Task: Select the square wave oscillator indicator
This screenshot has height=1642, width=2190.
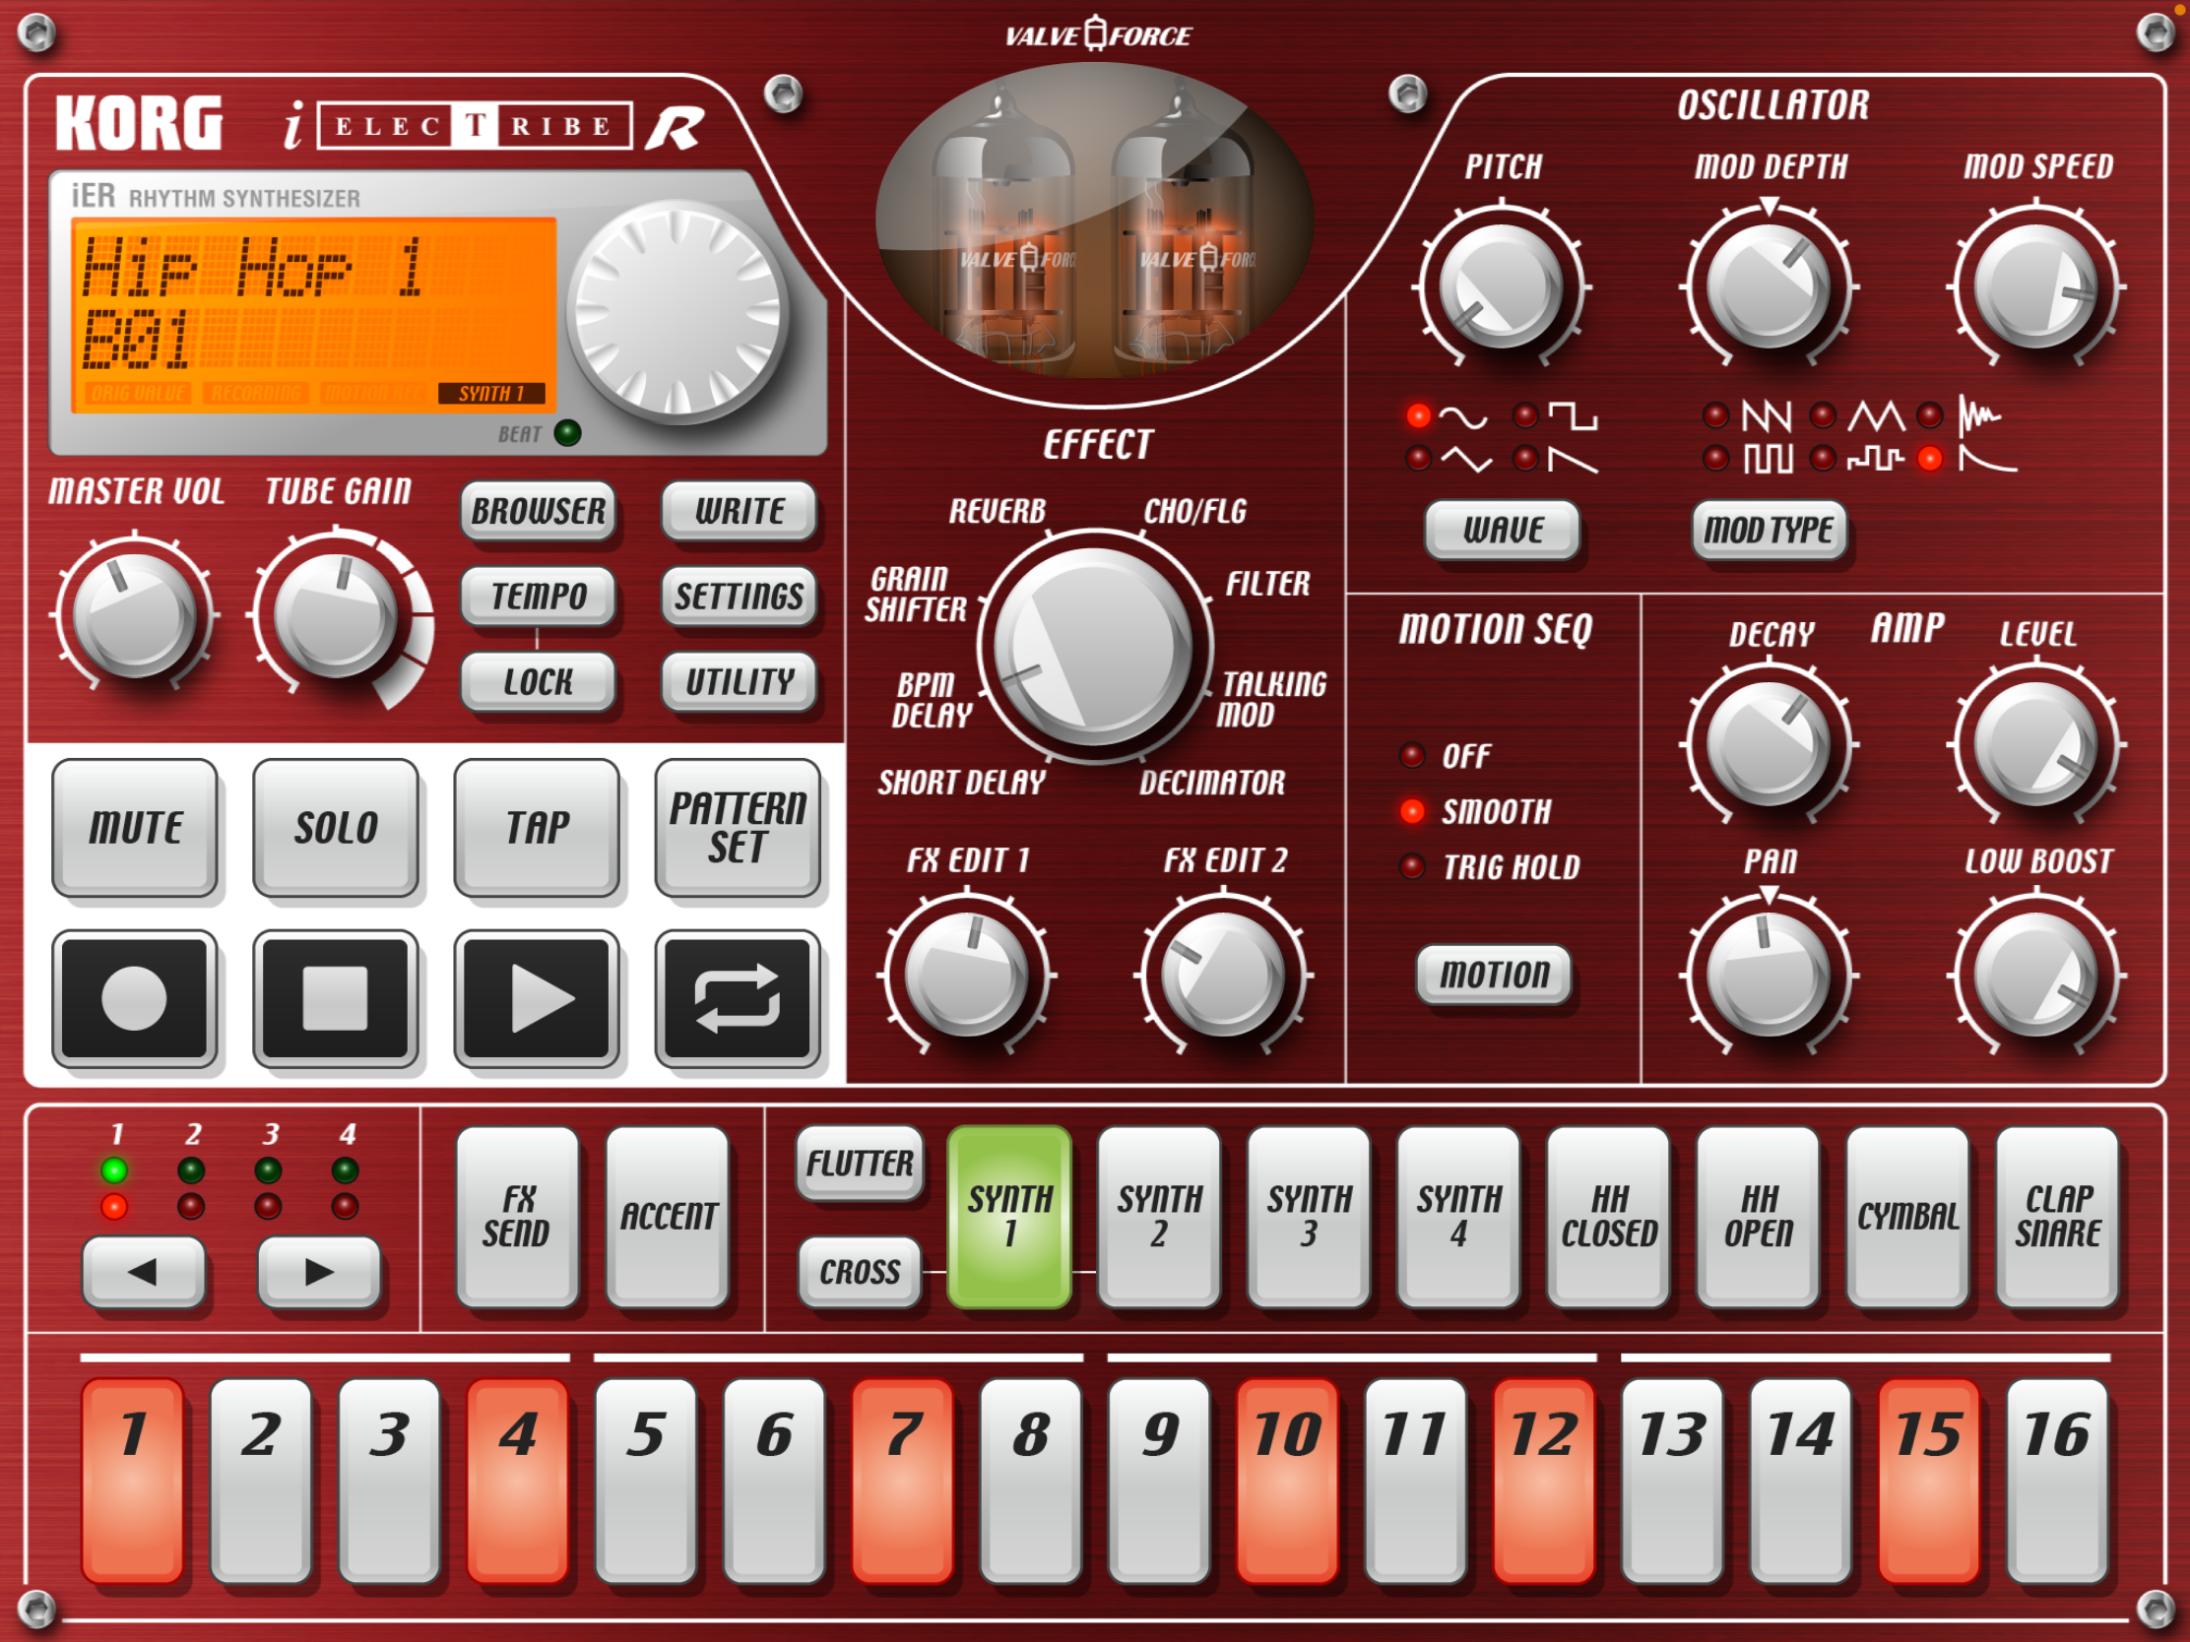Action: coord(1525,415)
